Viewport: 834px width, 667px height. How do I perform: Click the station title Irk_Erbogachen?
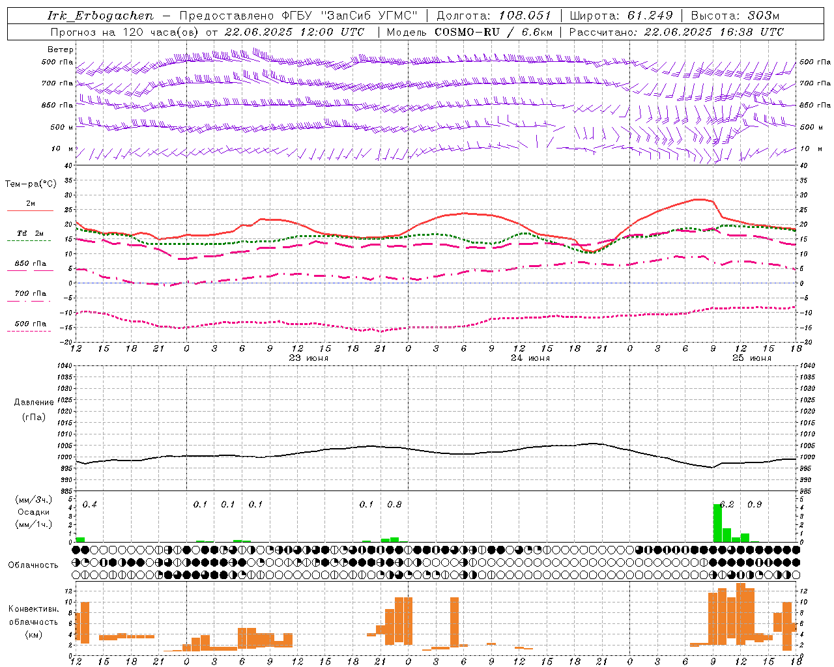point(101,16)
